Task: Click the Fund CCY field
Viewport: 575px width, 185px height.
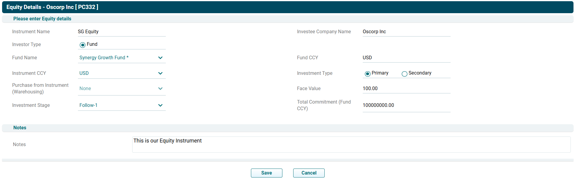Action: [x=406, y=58]
